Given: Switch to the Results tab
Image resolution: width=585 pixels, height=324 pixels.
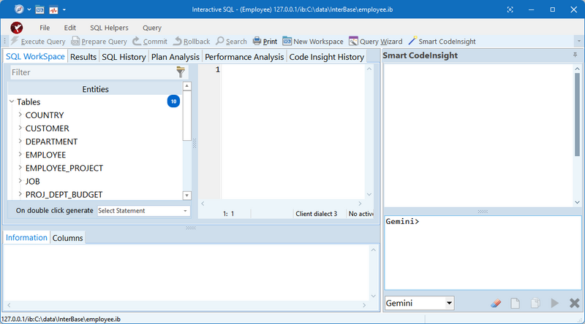Looking at the screenshot, I should click(x=83, y=57).
